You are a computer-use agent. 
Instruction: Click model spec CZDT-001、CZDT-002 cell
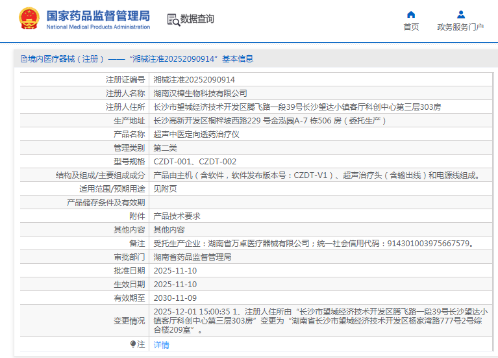tap(195, 162)
